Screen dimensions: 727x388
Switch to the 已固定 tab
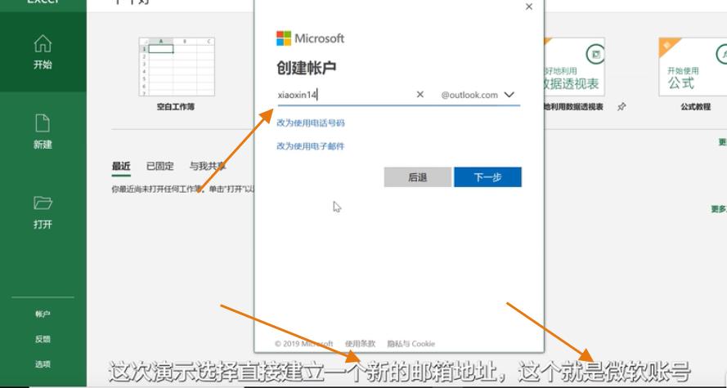(x=160, y=166)
